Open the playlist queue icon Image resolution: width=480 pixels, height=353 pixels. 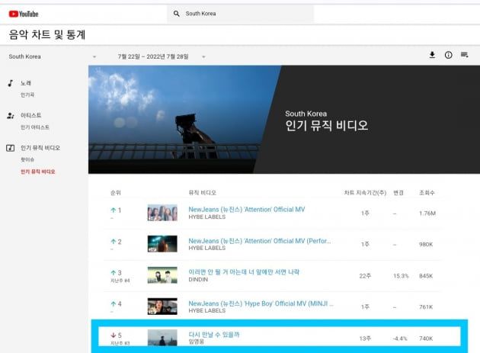tap(464, 55)
